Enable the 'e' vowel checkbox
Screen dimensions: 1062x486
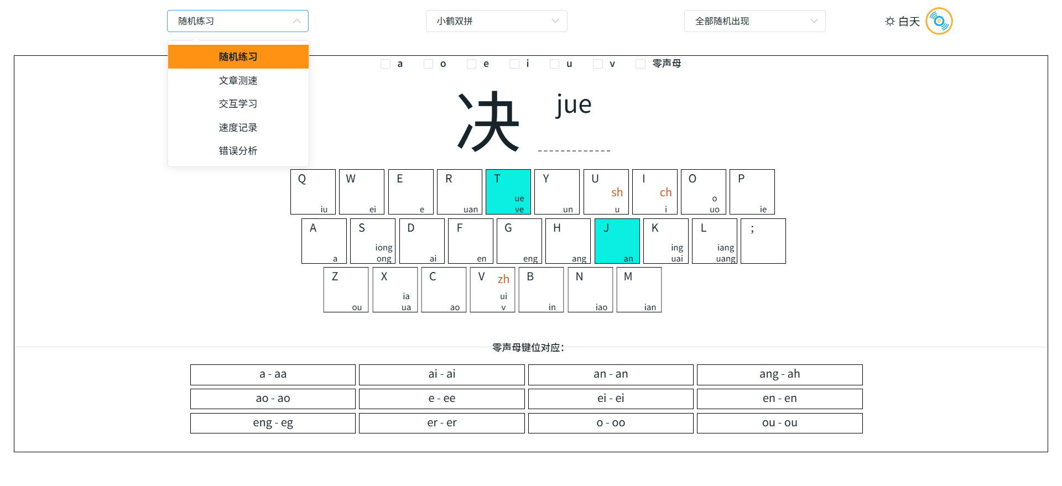471,64
